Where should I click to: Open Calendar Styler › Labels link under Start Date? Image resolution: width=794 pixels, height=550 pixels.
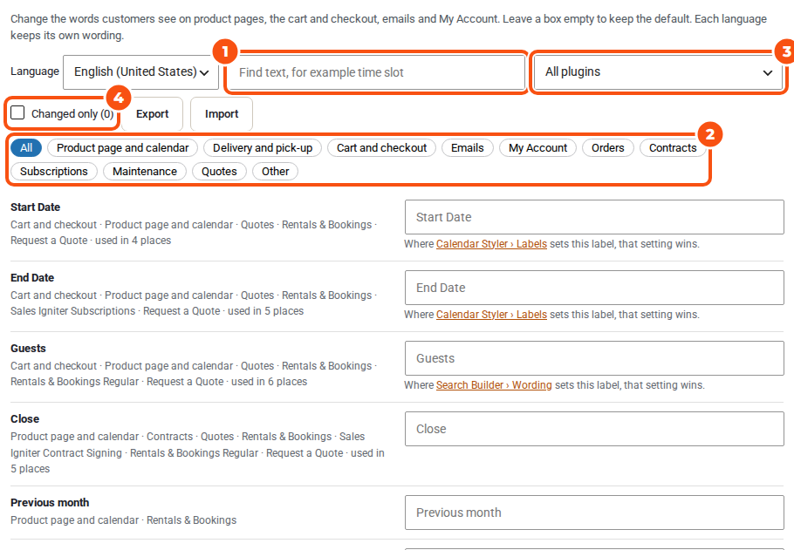coord(491,244)
